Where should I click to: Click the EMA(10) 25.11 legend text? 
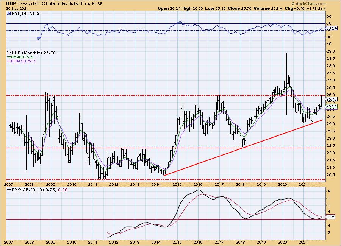point(23,61)
